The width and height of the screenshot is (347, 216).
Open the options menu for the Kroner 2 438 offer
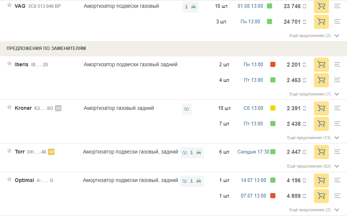tap(337, 124)
